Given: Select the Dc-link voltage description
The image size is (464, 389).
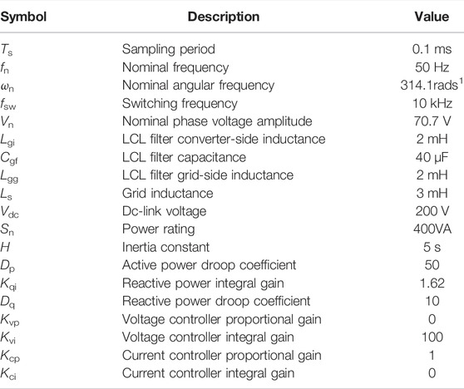Looking at the screenshot, I should (x=164, y=211).
